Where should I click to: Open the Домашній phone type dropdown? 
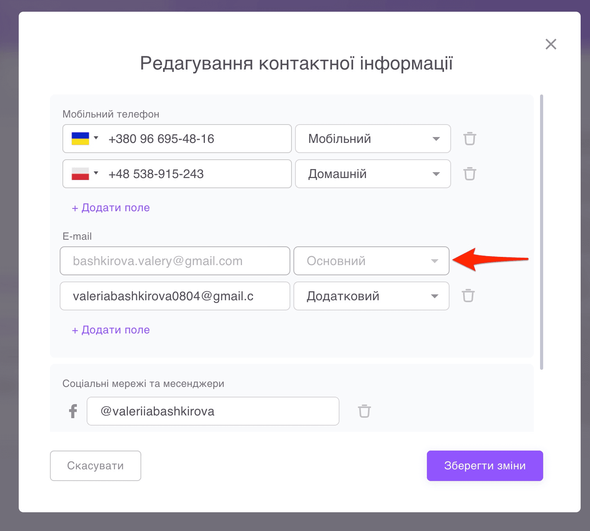click(437, 174)
